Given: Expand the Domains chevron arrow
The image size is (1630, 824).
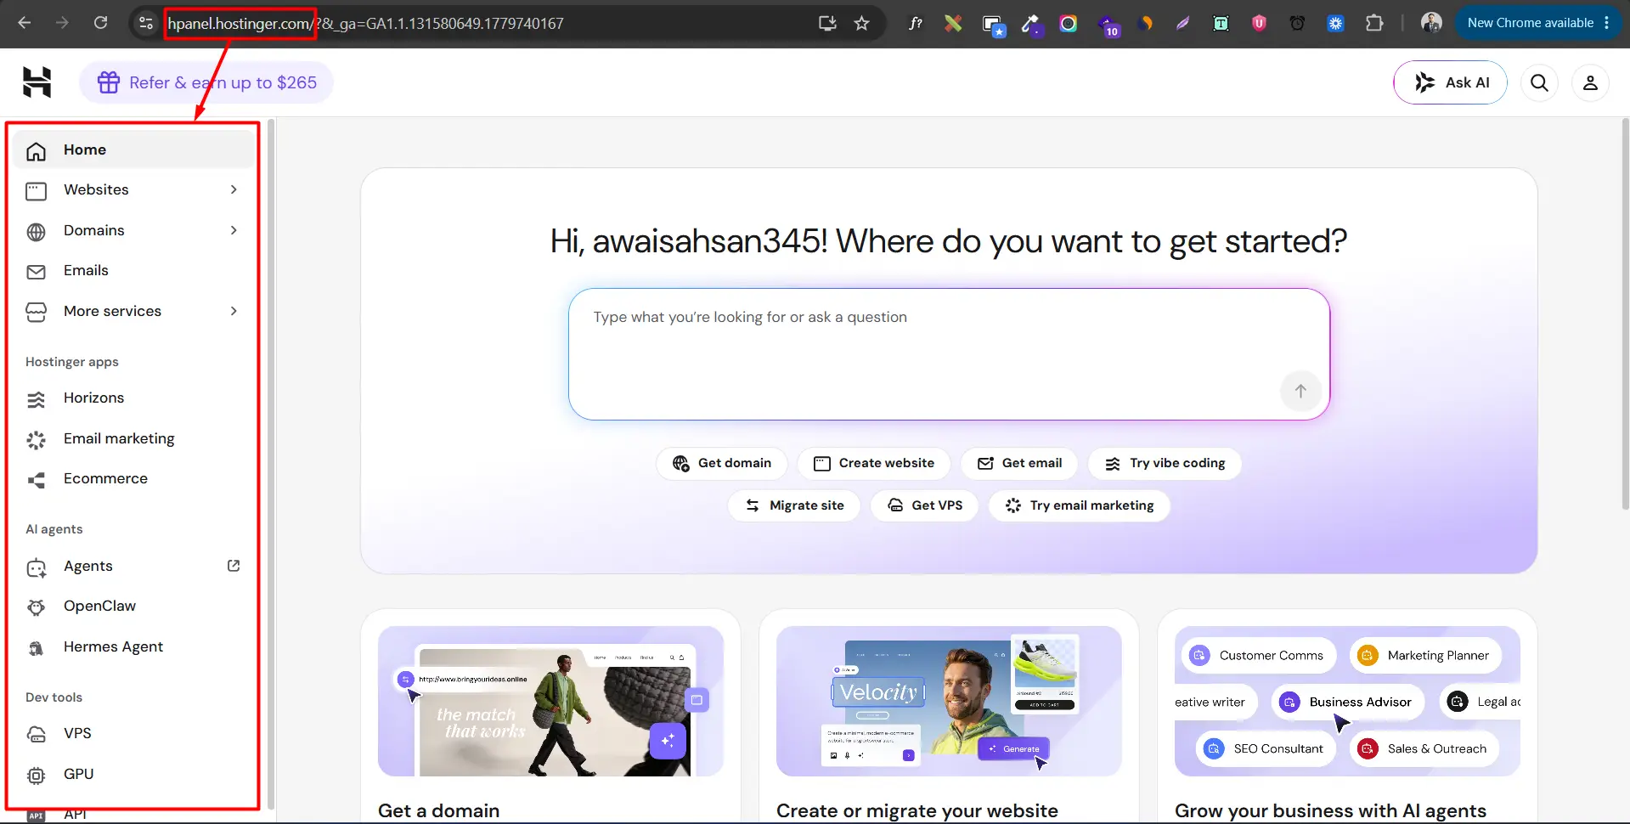Looking at the screenshot, I should pos(234,230).
